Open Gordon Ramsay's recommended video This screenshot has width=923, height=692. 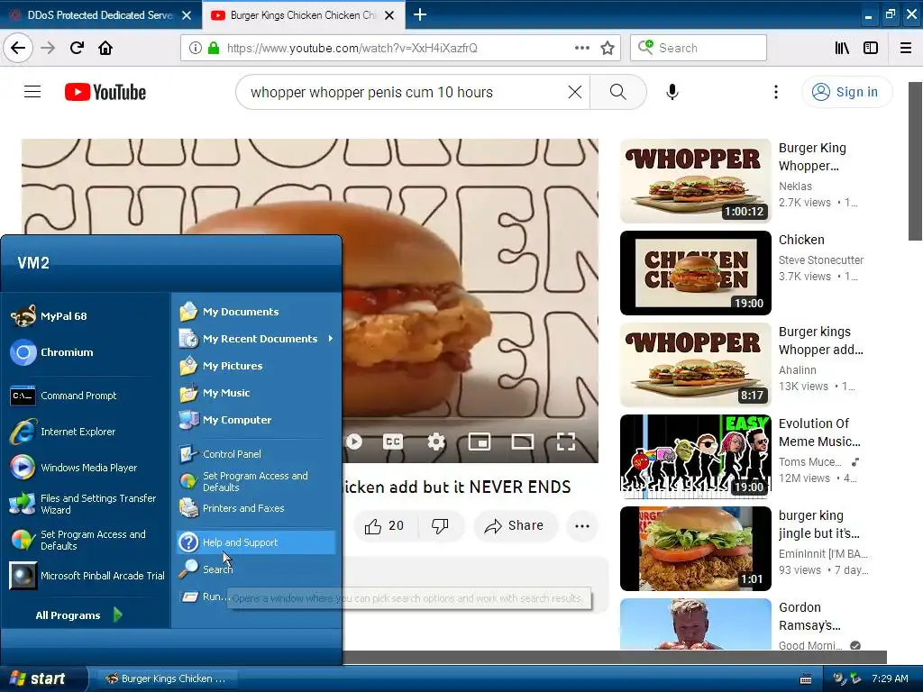[695, 624]
